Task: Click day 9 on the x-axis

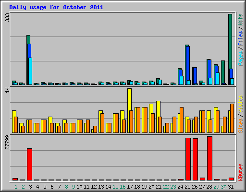Action: (x=74, y=187)
